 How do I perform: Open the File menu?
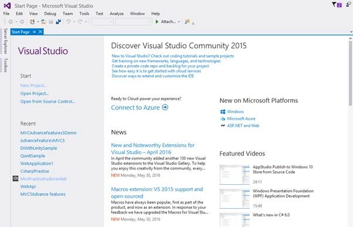[x=6, y=13]
